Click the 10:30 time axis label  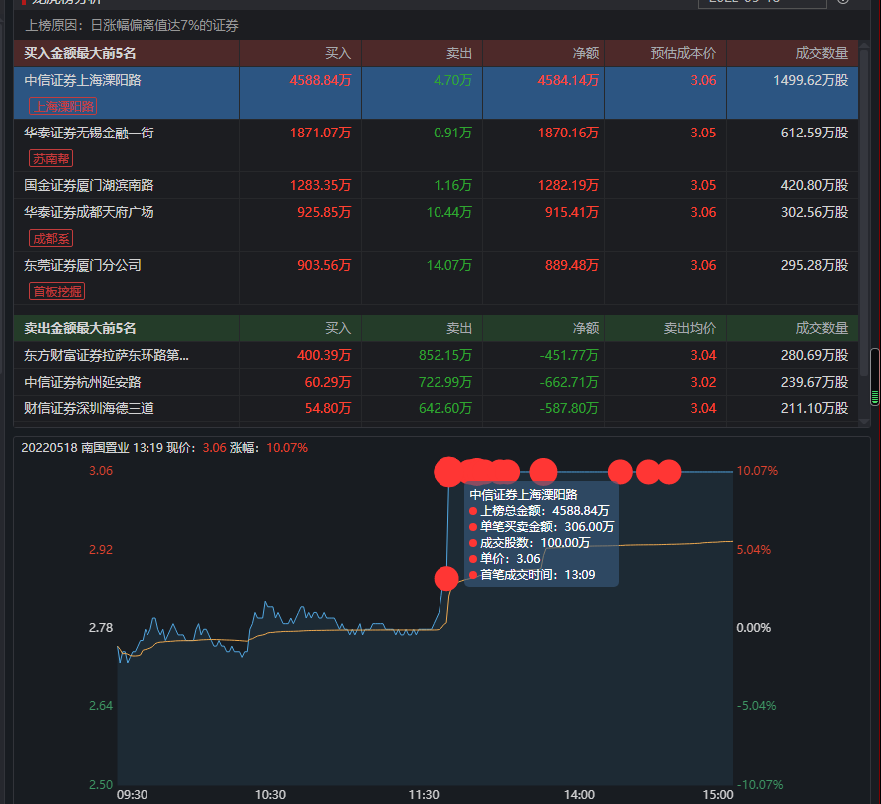(x=270, y=795)
